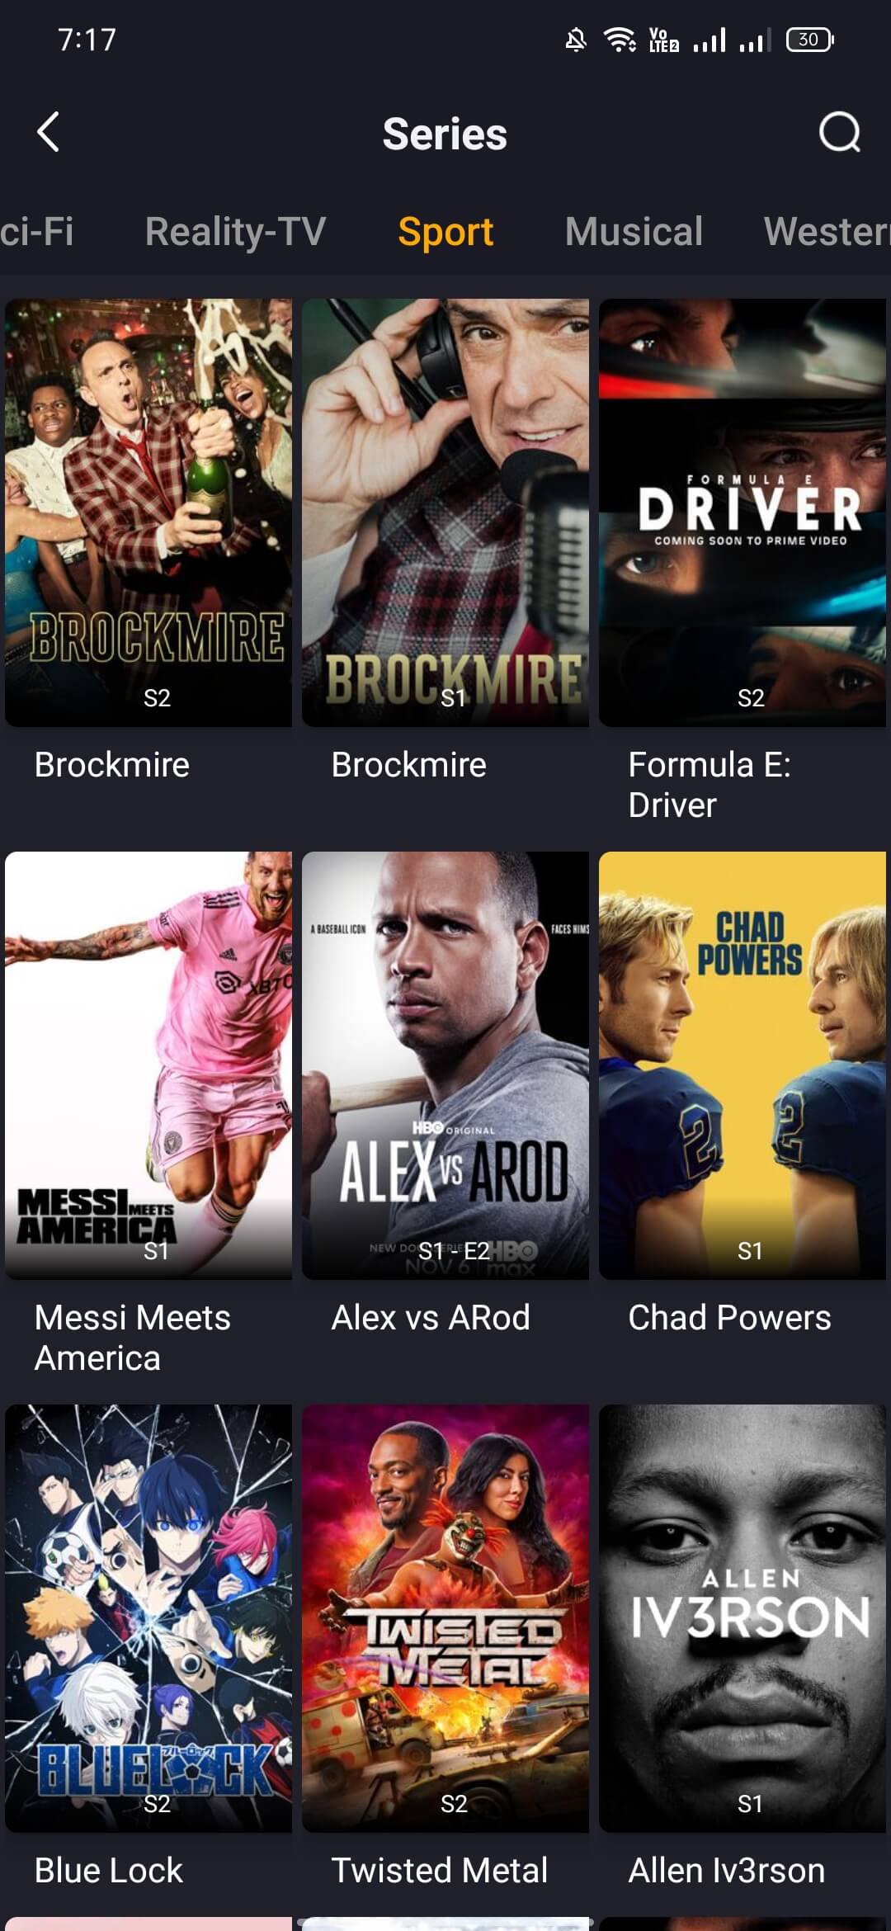Open Brockmire S1 microphone poster
The image size is (891, 1931).
pos(445,512)
